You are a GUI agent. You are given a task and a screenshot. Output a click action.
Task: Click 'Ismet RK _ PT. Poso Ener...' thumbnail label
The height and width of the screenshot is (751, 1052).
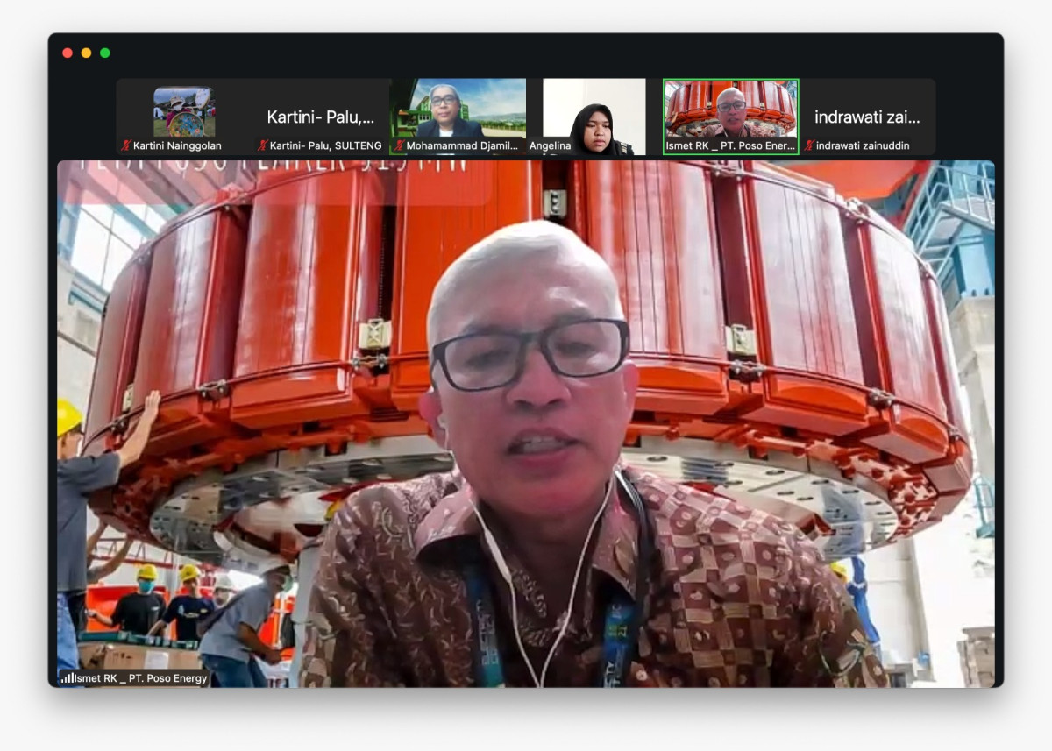pyautogui.click(x=730, y=146)
